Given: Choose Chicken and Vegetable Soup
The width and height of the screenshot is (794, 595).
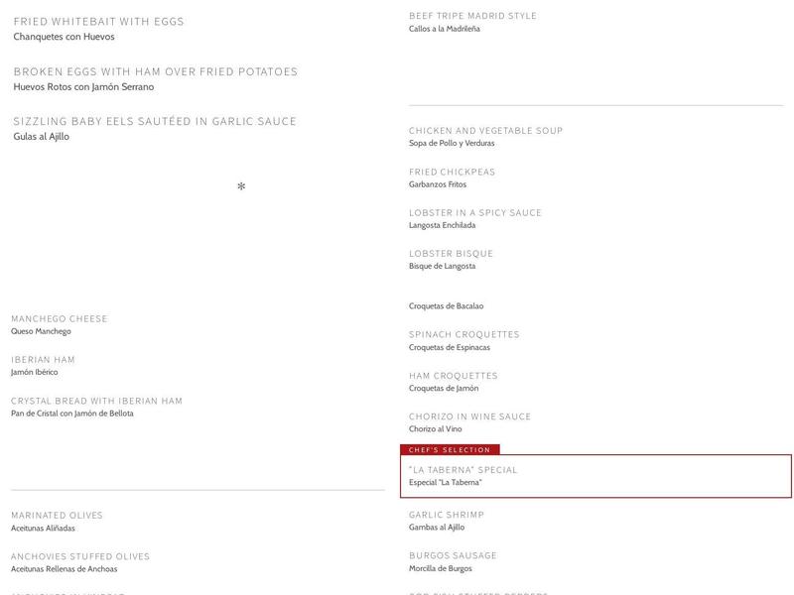Looking at the screenshot, I should (x=486, y=131).
